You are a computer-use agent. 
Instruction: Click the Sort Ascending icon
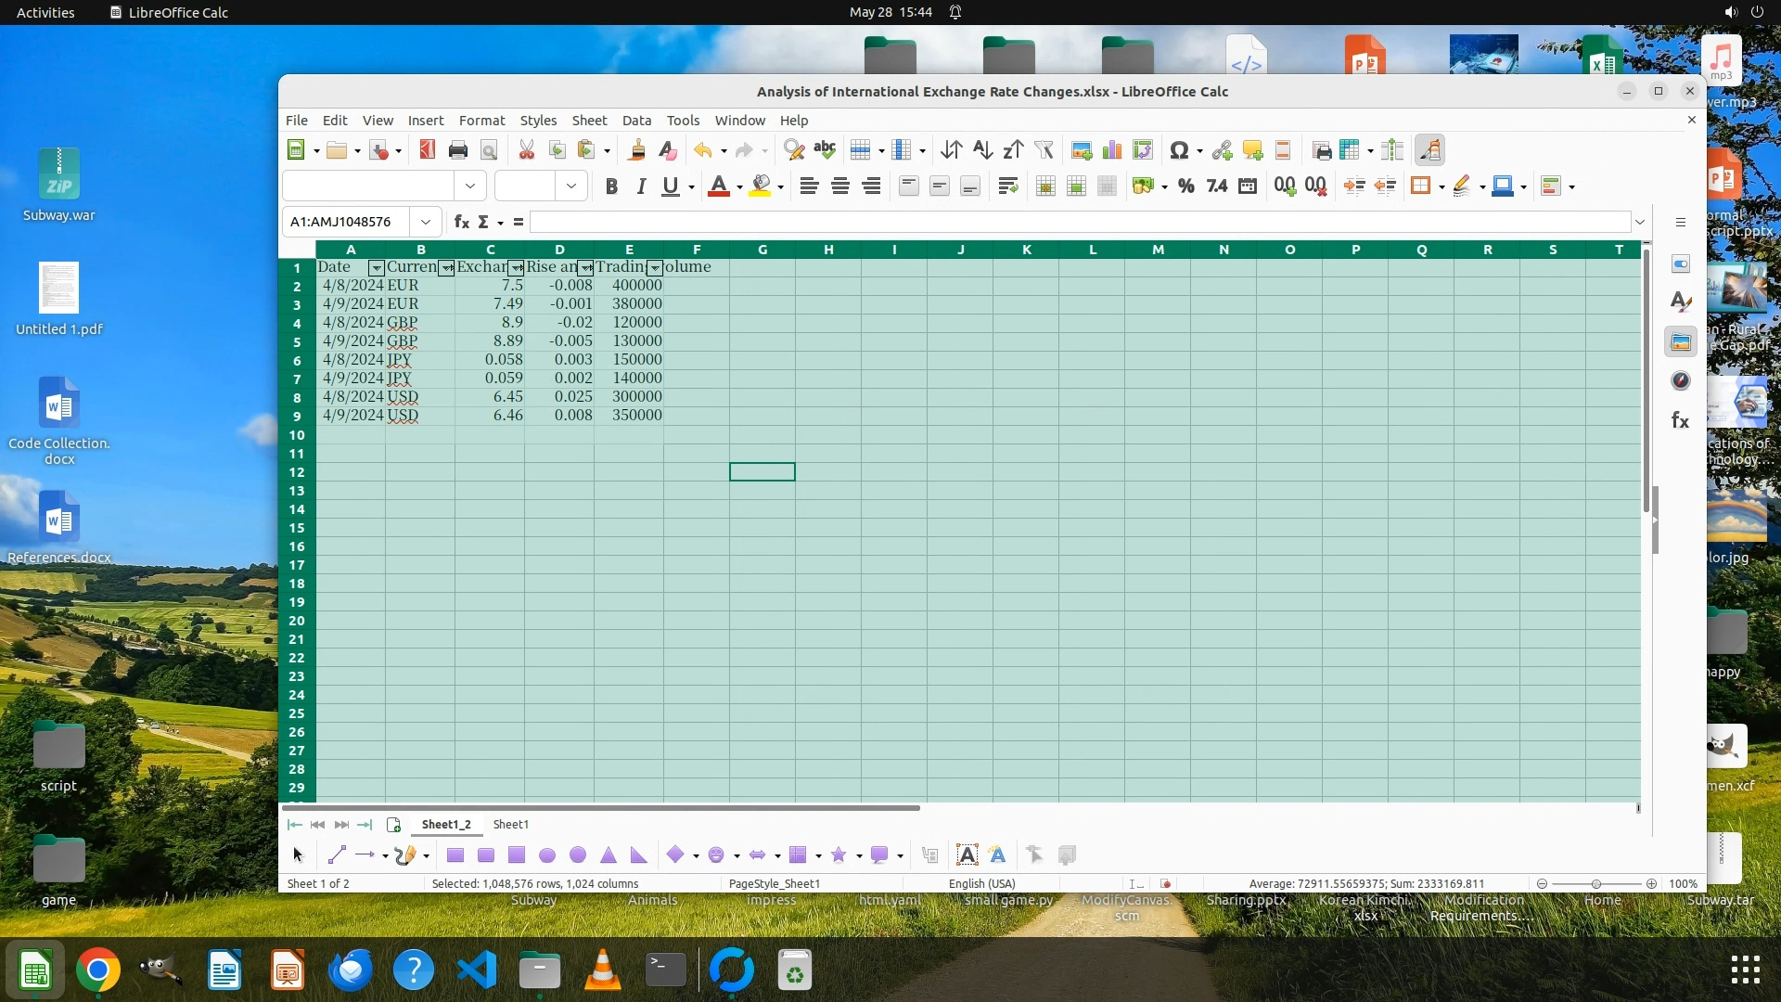pyautogui.click(x=982, y=150)
